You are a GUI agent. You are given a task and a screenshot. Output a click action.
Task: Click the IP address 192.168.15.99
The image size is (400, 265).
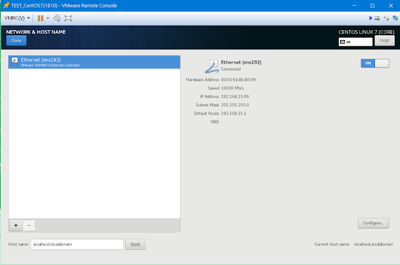[x=235, y=97]
